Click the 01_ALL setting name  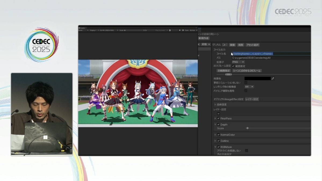[217, 45]
